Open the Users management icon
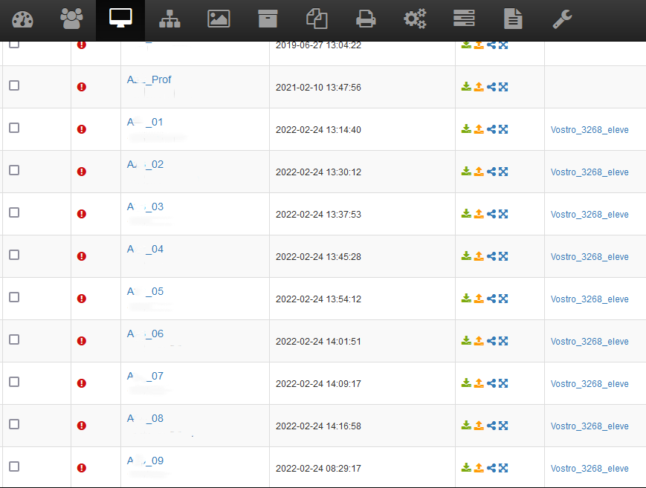Image resolution: width=646 pixels, height=488 pixels. click(x=72, y=19)
